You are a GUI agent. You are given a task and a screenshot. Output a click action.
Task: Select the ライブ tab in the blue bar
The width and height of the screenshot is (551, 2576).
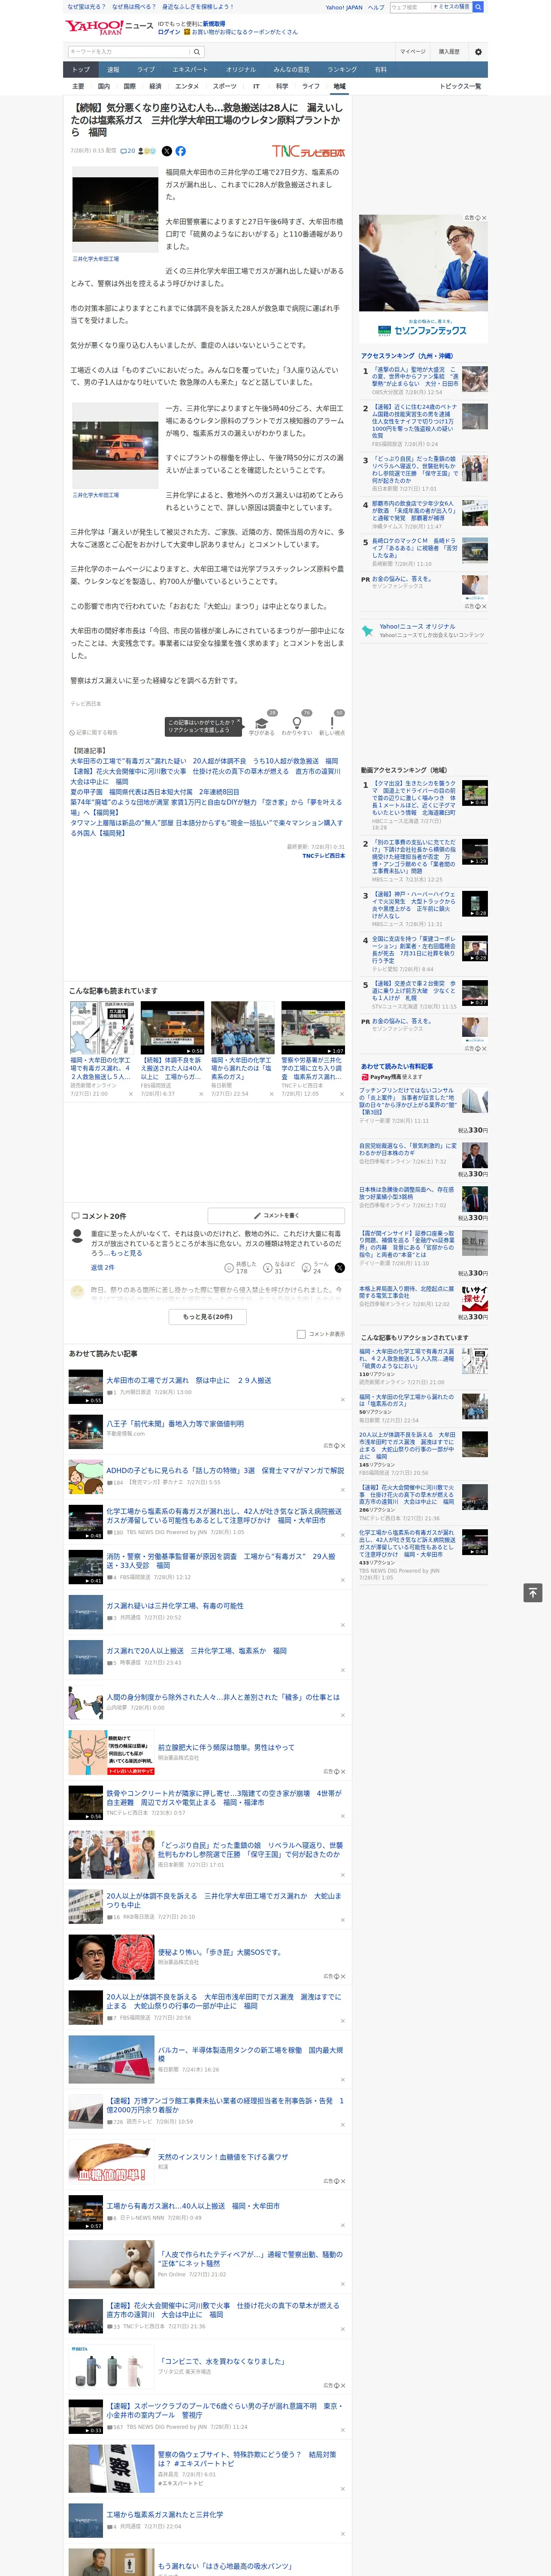[x=146, y=70]
